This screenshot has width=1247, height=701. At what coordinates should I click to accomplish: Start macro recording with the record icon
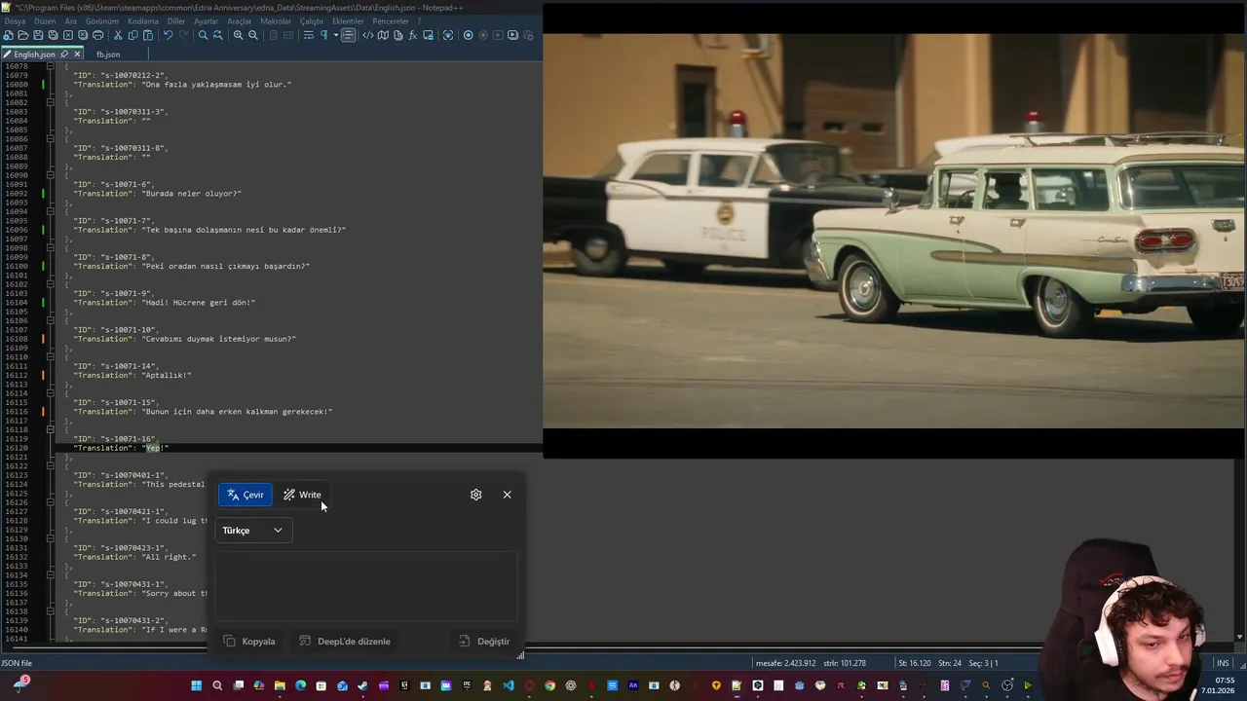pyautogui.click(x=468, y=35)
